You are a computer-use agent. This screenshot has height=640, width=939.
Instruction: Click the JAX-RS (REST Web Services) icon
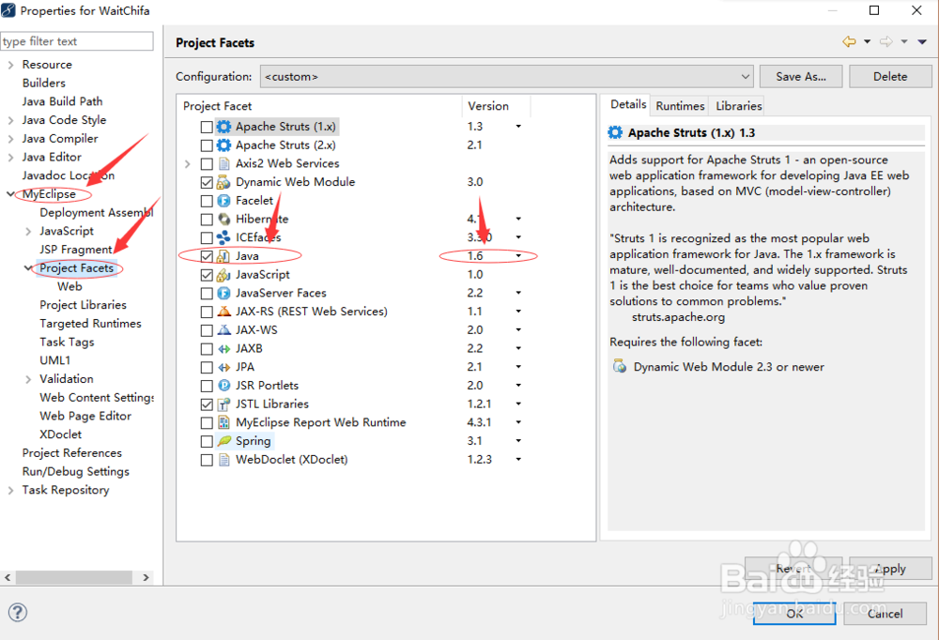[x=223, y=312]
